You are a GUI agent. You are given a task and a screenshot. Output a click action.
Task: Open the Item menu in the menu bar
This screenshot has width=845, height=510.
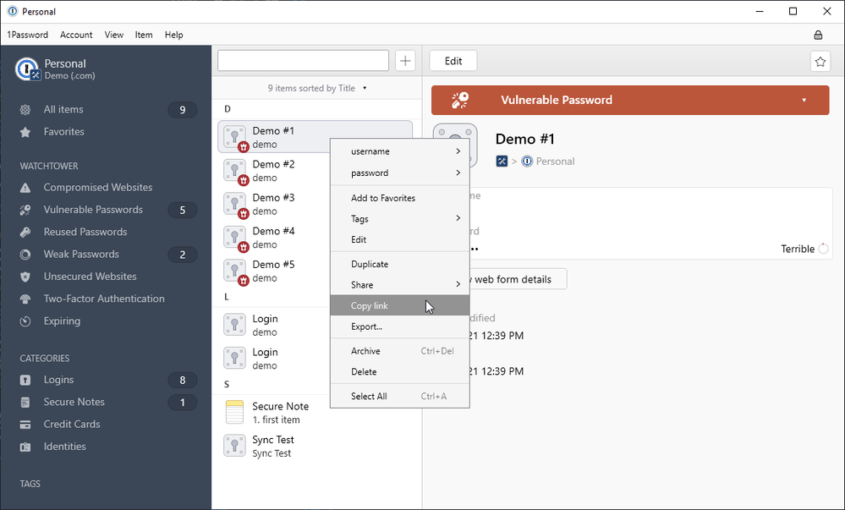click(143, 35)
